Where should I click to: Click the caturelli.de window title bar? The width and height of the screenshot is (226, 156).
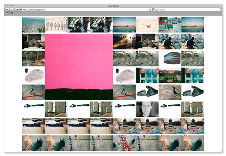(113, 2)
